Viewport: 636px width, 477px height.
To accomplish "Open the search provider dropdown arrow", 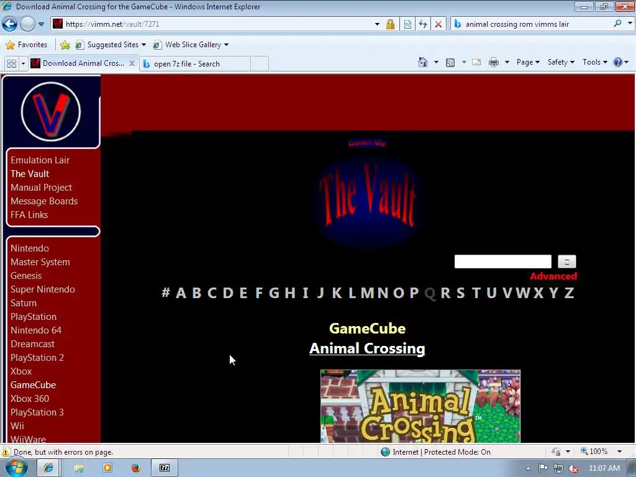I will click(x=630, y=24).
